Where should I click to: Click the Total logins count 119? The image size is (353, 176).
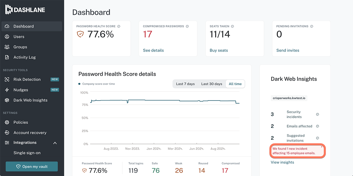tap(133, 171)
